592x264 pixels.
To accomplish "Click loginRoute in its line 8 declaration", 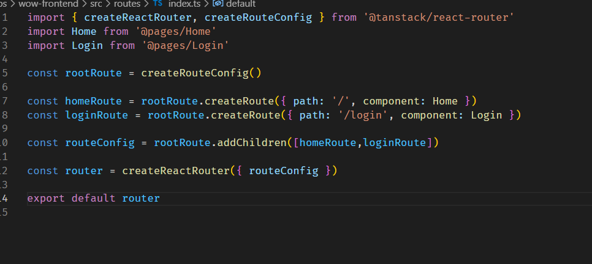I will [x=97, y=115].
